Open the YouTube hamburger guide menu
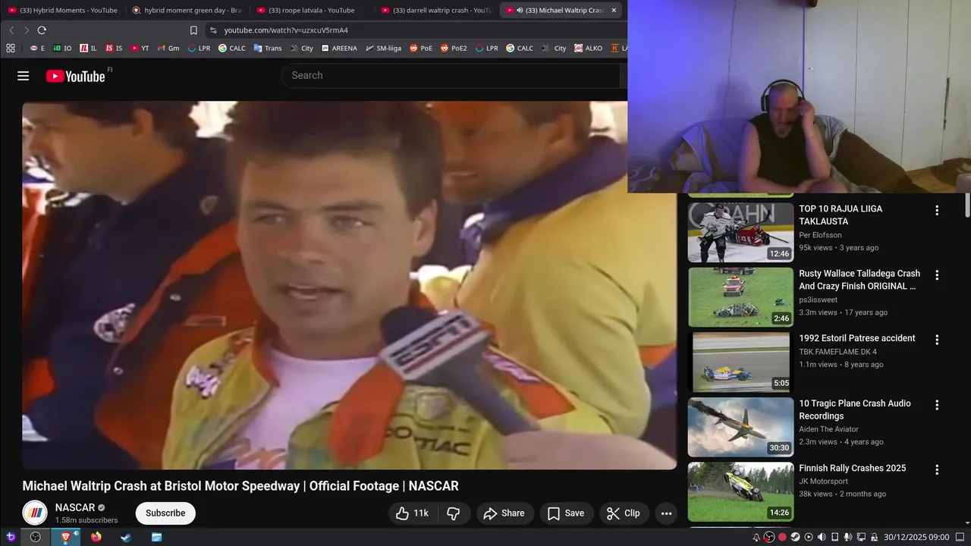971x546 pixels. (x=23, y=76)
